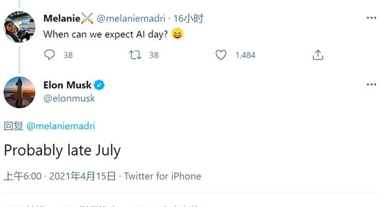Click the "Probably late July" tweet text
The height and width of the screenshot is (207, 383).
[62, 150]
